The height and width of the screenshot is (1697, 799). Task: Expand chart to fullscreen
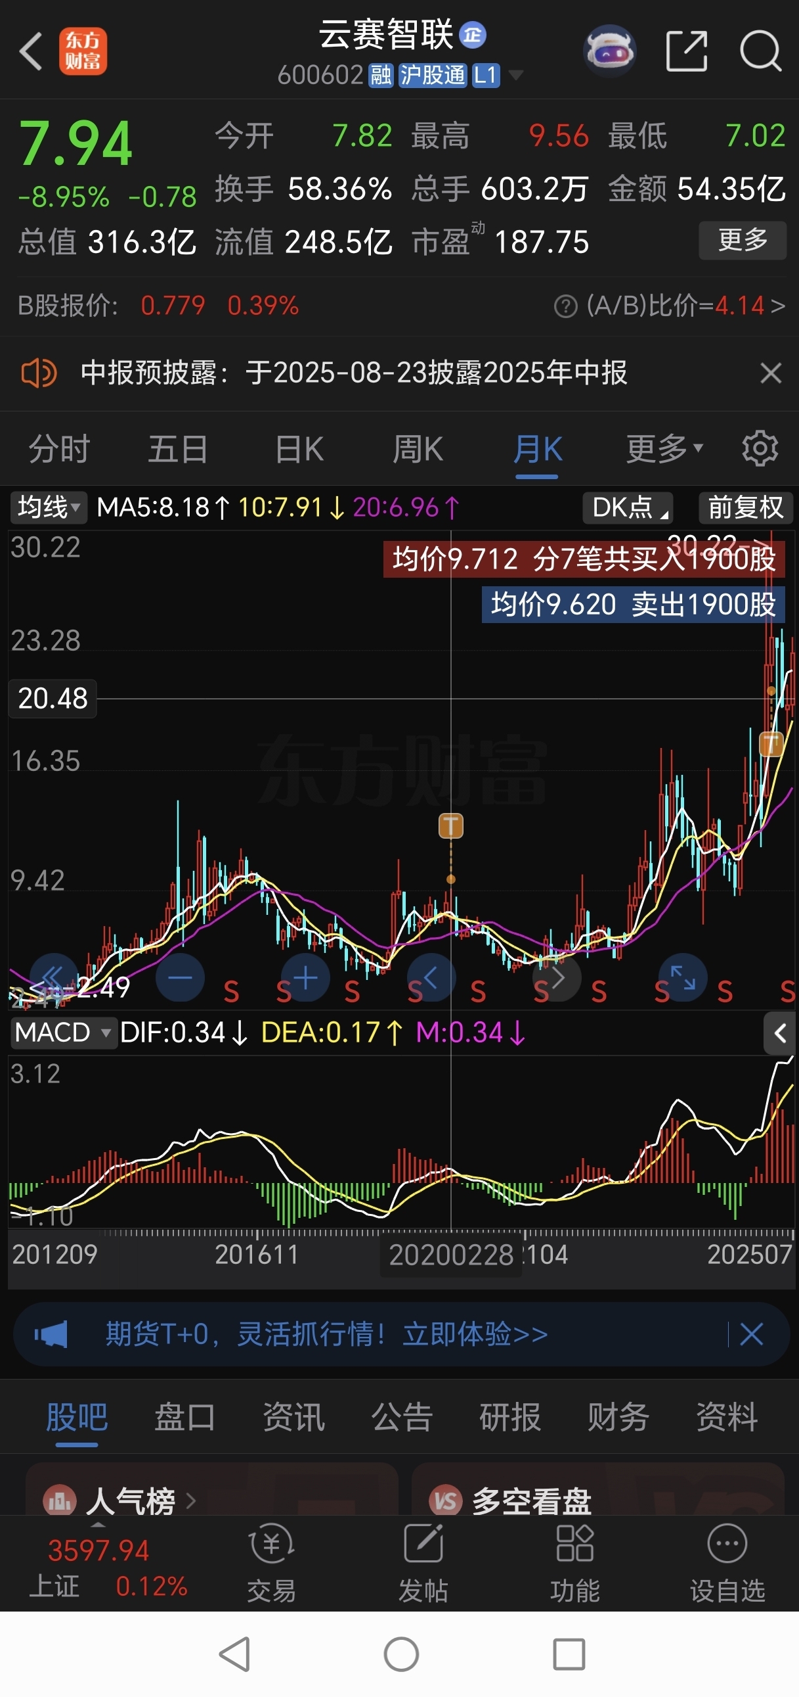point(683,977)
